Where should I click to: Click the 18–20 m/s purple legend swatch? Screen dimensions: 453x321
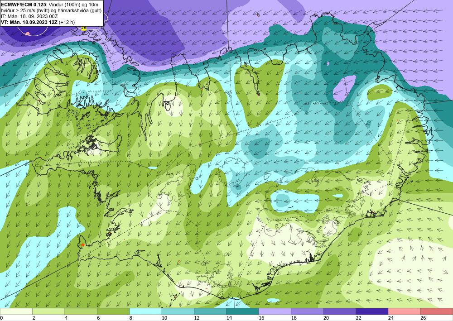[x=308, y=311]
